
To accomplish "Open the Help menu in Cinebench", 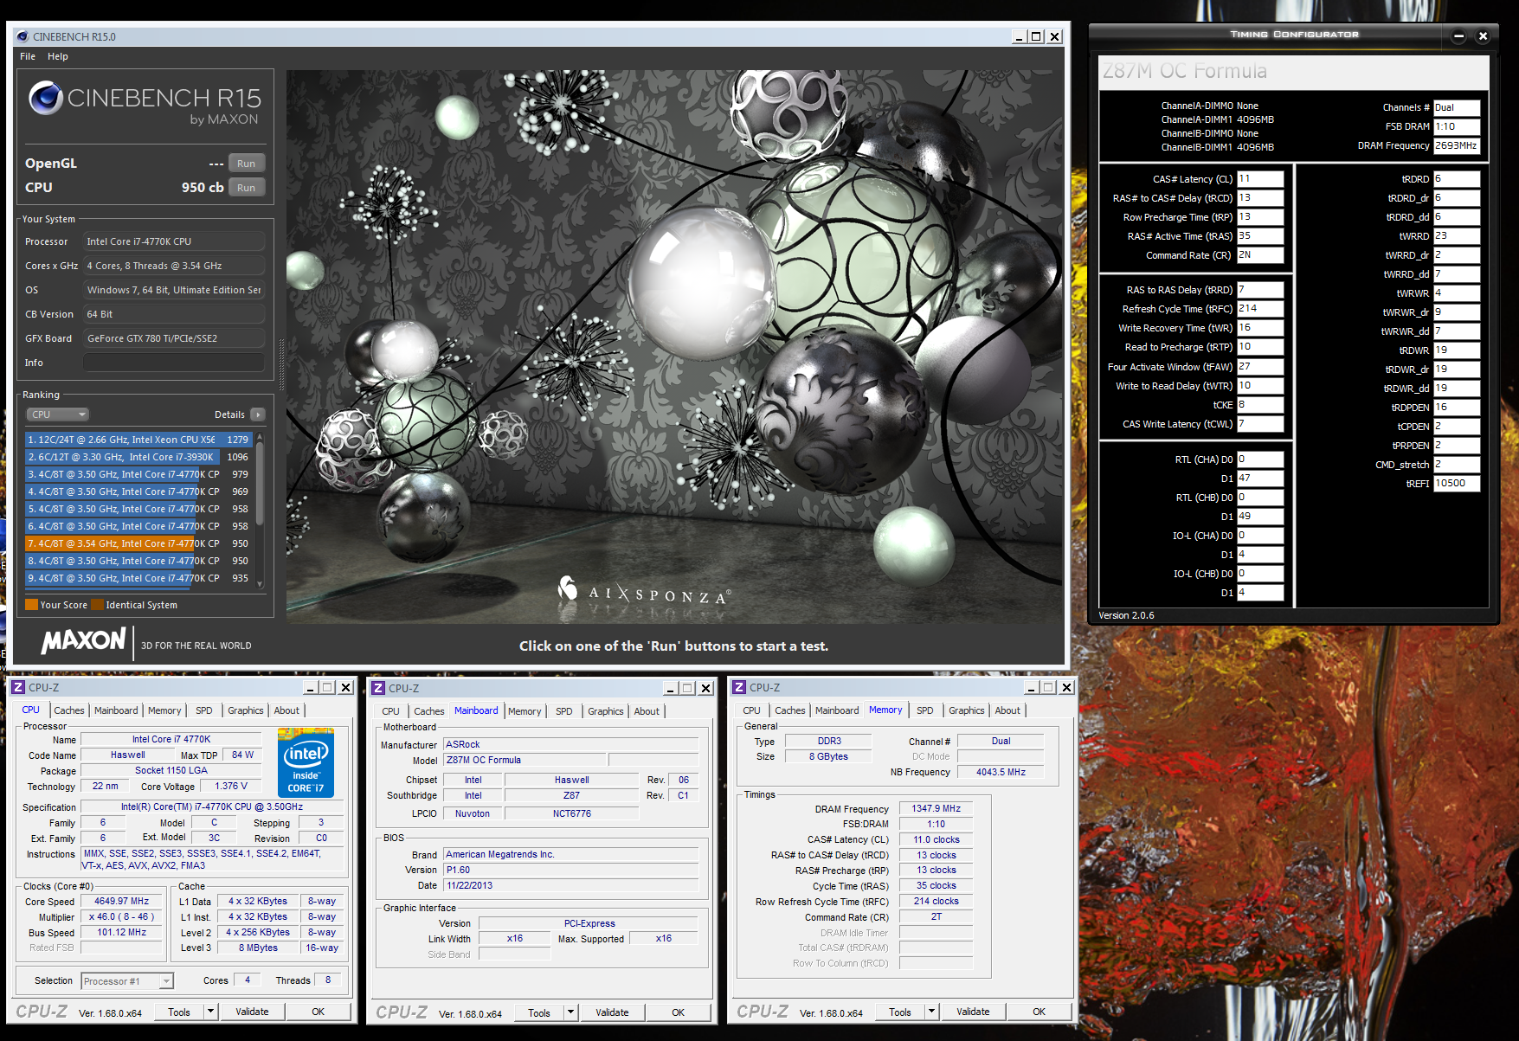I will (x=58, y=56).
